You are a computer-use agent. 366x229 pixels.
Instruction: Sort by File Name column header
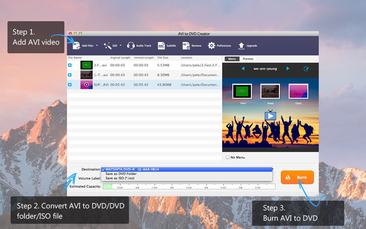(88, 57)
